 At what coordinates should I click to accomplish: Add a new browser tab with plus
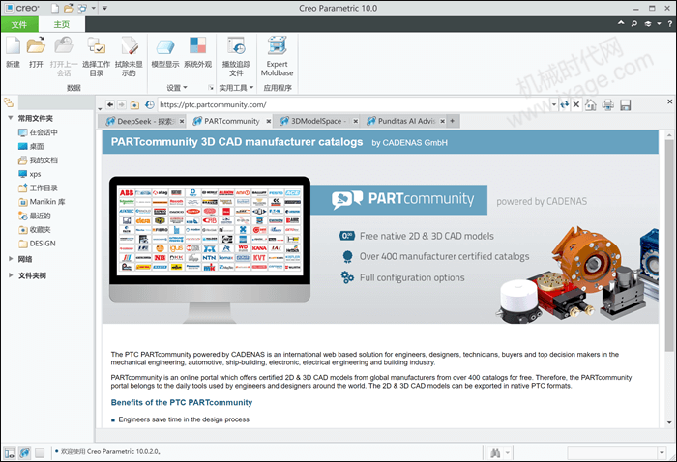(452, 121)
